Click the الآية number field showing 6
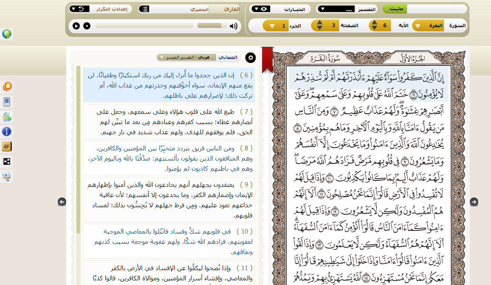491x285 pixels. (x=384, y=25)
